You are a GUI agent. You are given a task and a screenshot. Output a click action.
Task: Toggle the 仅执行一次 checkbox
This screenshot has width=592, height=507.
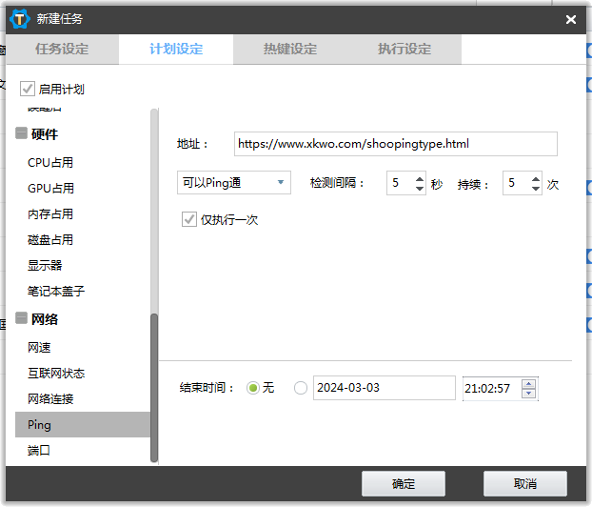(x=189, y=219)
